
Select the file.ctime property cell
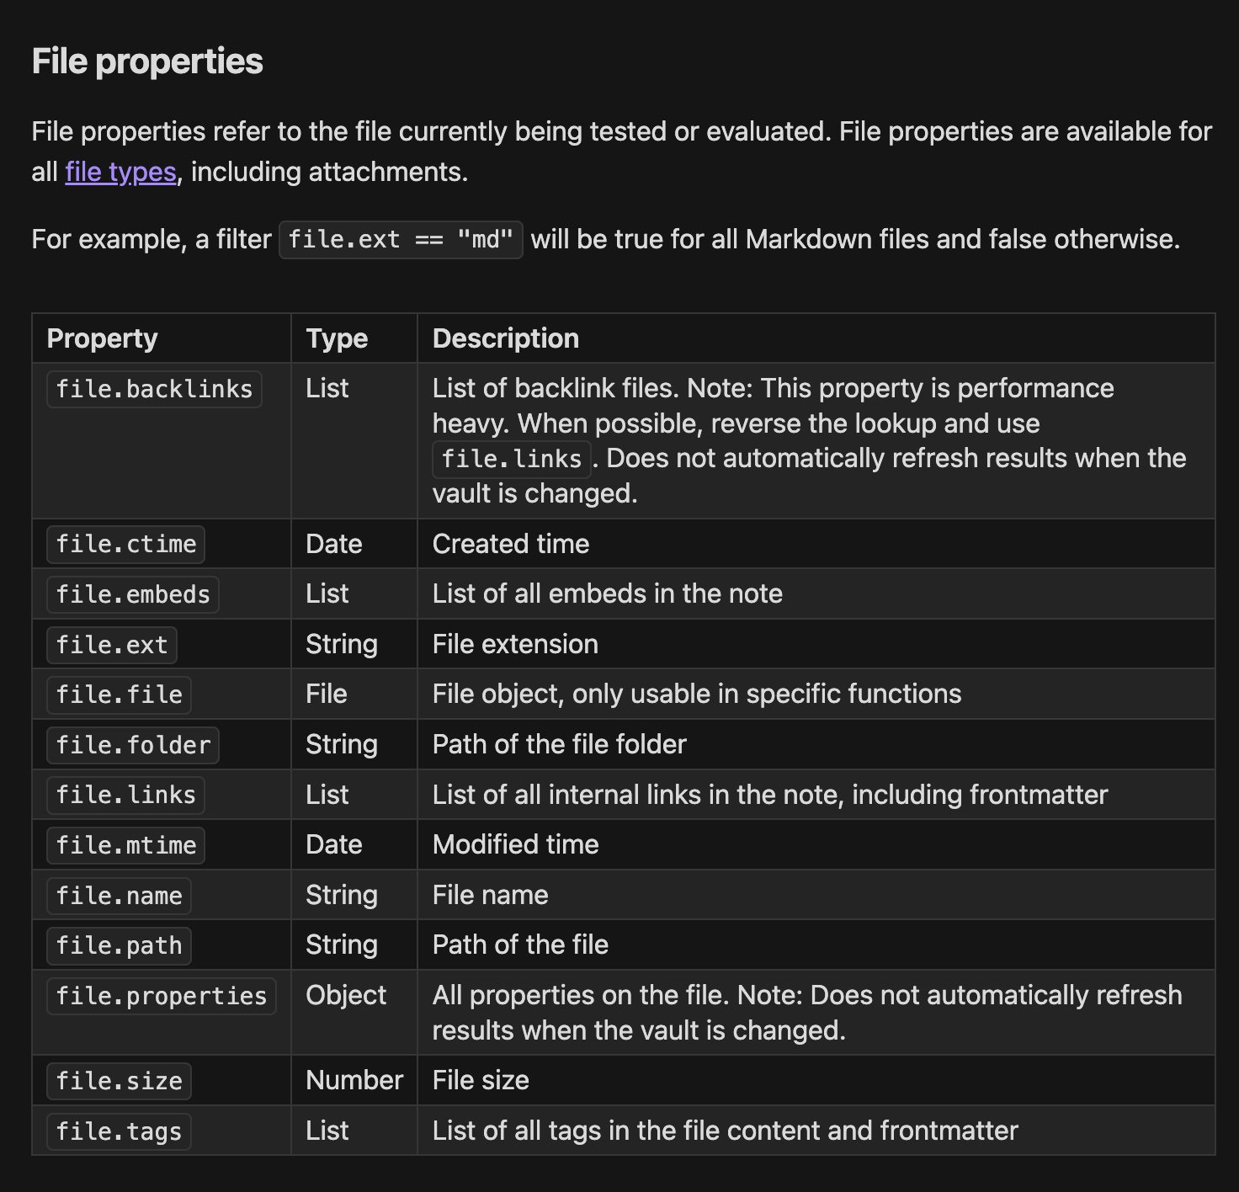tap(126, 544)
